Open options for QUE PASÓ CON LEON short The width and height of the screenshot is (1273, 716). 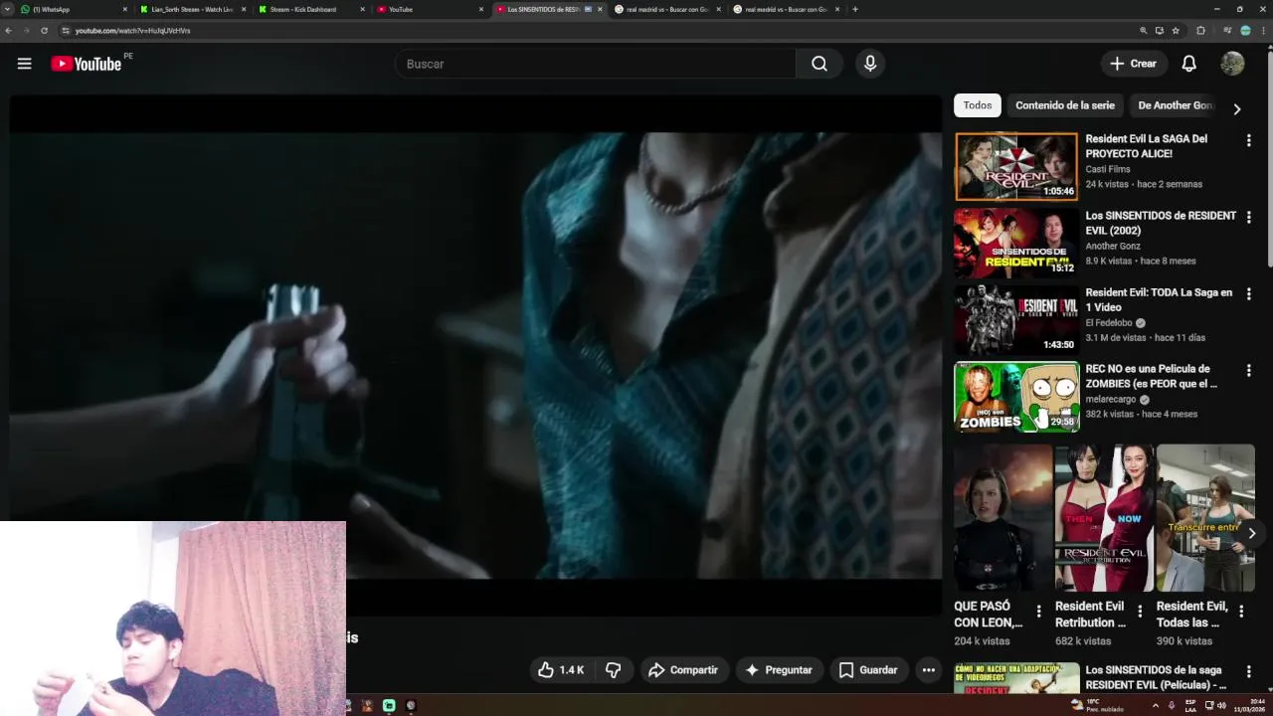1039,612
